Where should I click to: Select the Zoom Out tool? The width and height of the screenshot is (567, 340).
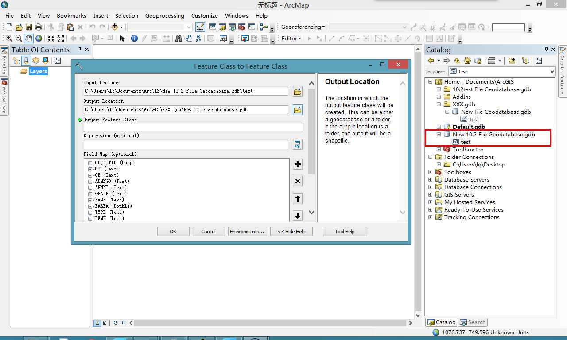tap(19, 39)
